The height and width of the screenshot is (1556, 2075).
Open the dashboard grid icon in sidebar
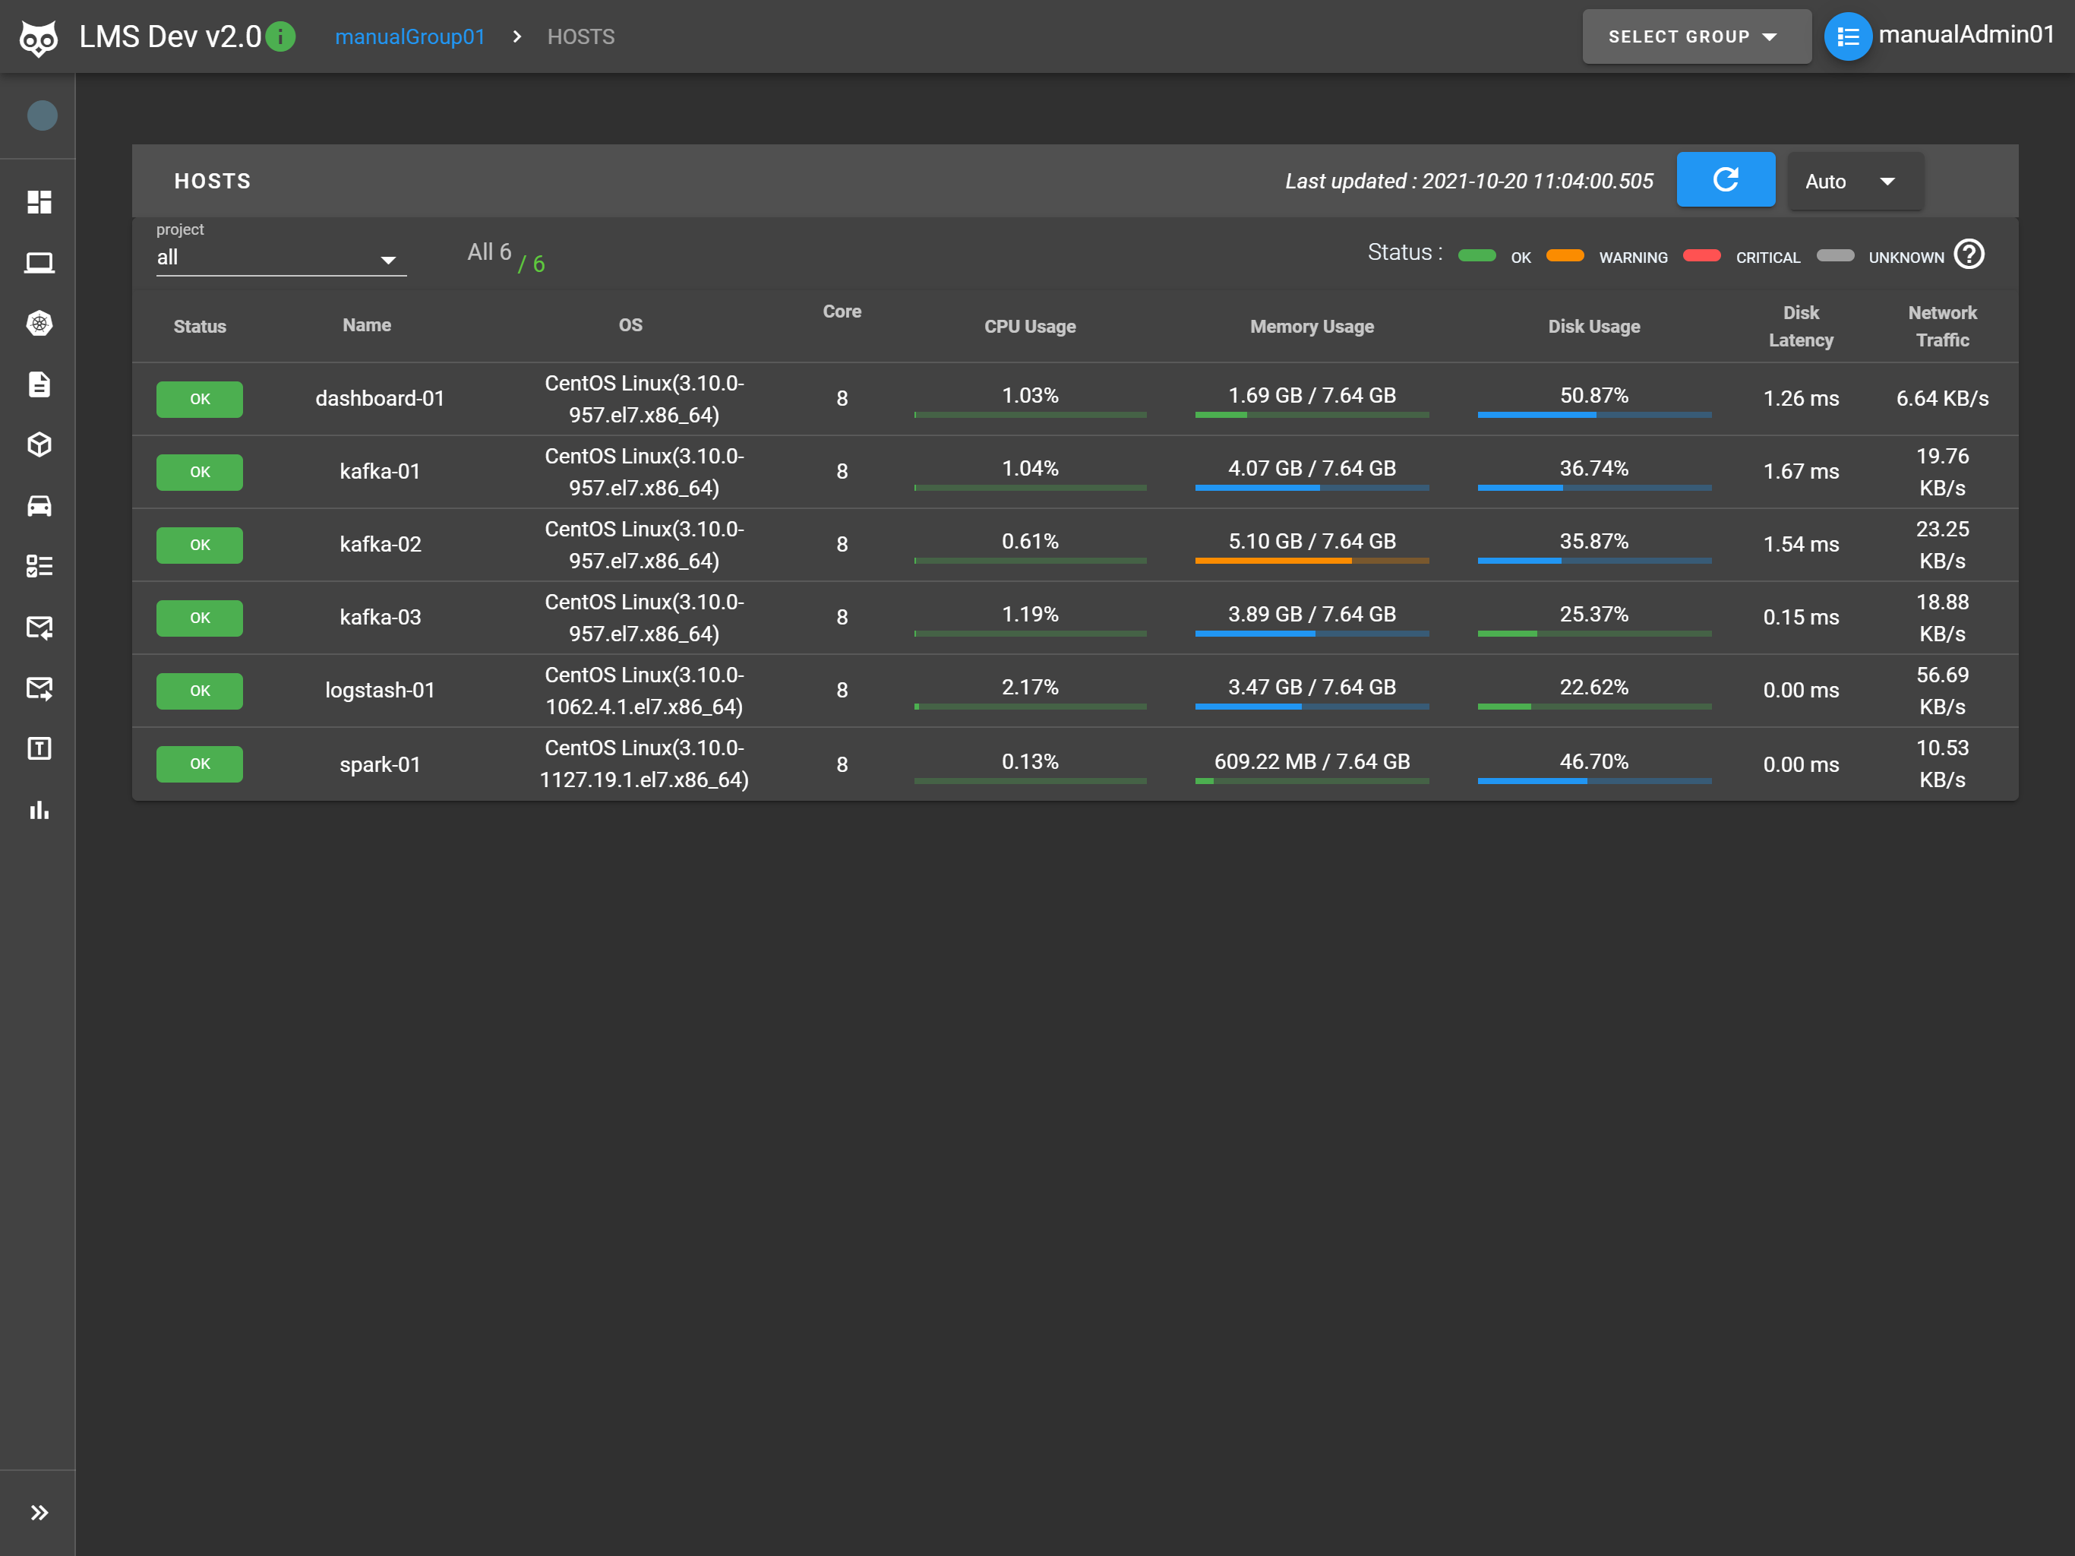(x=39, y=202)
